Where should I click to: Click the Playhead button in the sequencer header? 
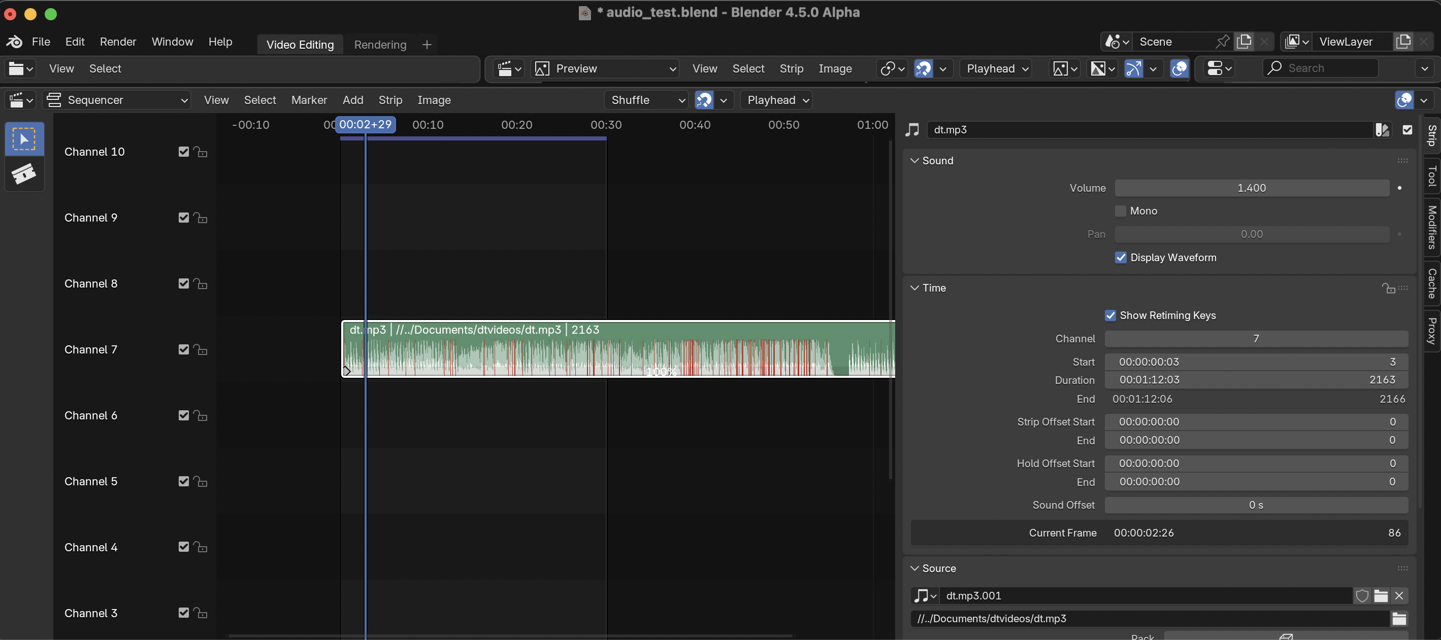[x=776, y=99]
